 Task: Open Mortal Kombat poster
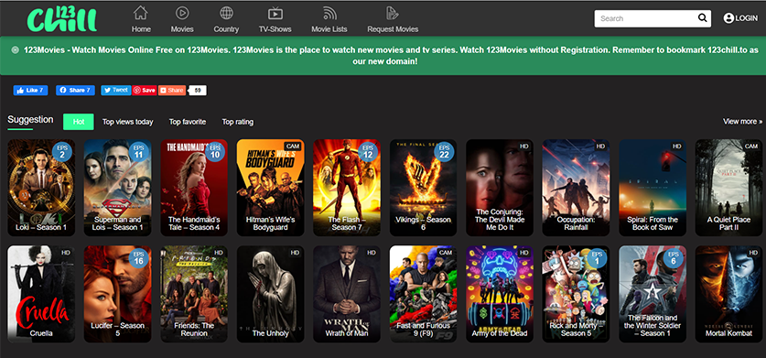728,294
